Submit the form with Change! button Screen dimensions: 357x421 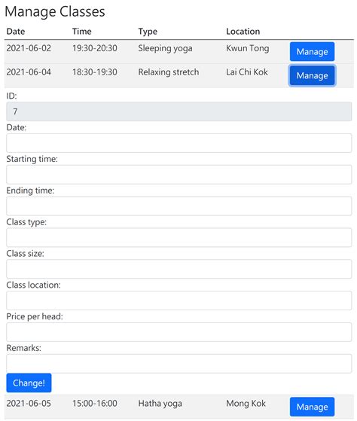(x=29, y=383)
